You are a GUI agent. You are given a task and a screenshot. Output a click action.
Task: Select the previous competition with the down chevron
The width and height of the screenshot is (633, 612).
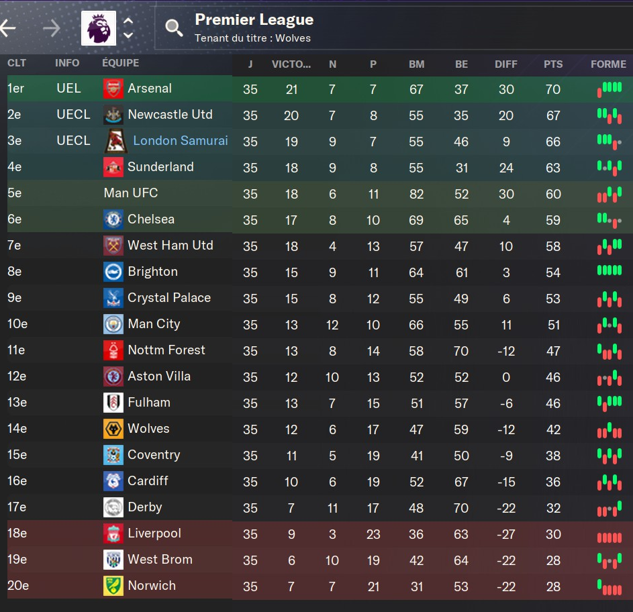[128, 35]
